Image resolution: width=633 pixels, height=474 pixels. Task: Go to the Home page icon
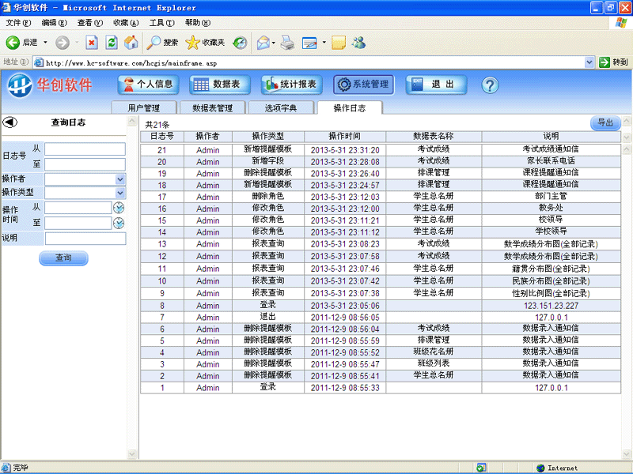(131, 43)
